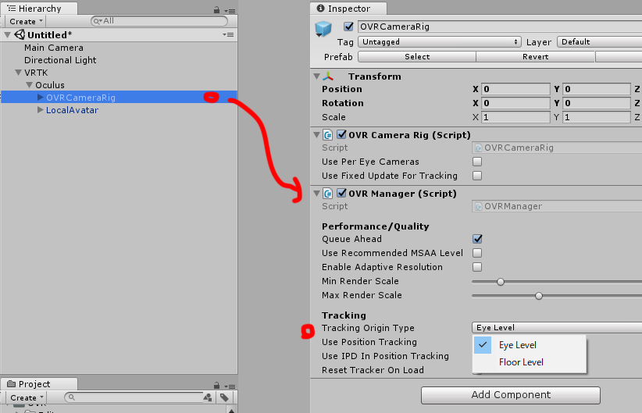
Task: Open the Hierarchy panel options menu icon
Action: click(x=230, y=11)
